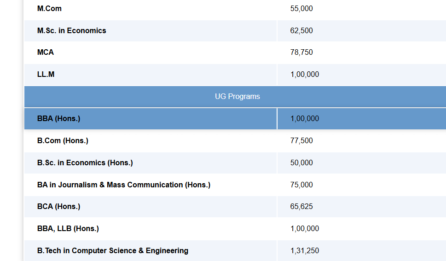
Task: Select the highlighted BBA (Hons.) program cell
Action: point(59,119)
